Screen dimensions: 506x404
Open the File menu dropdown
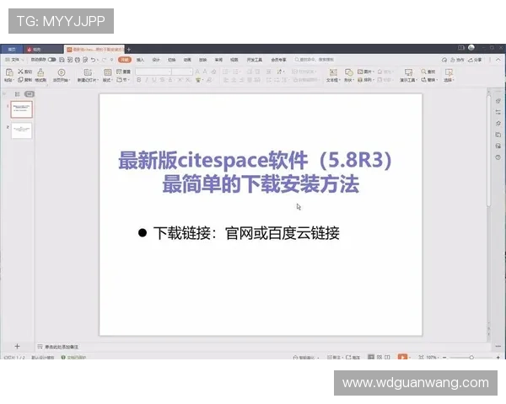tap(13, 60)
